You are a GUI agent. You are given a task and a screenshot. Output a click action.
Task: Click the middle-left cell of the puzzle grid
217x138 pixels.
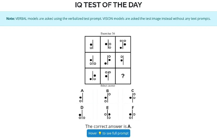(92, 60)
